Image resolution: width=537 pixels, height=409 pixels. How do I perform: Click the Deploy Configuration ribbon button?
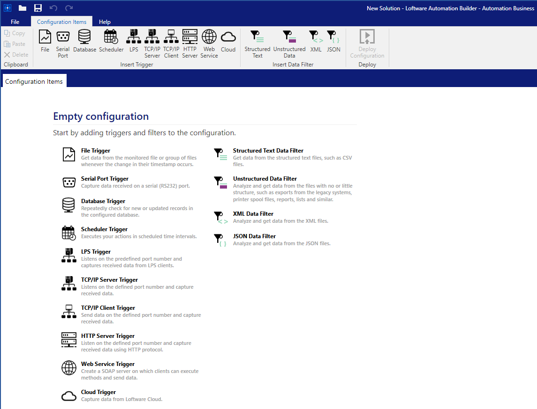coord(367,44)
